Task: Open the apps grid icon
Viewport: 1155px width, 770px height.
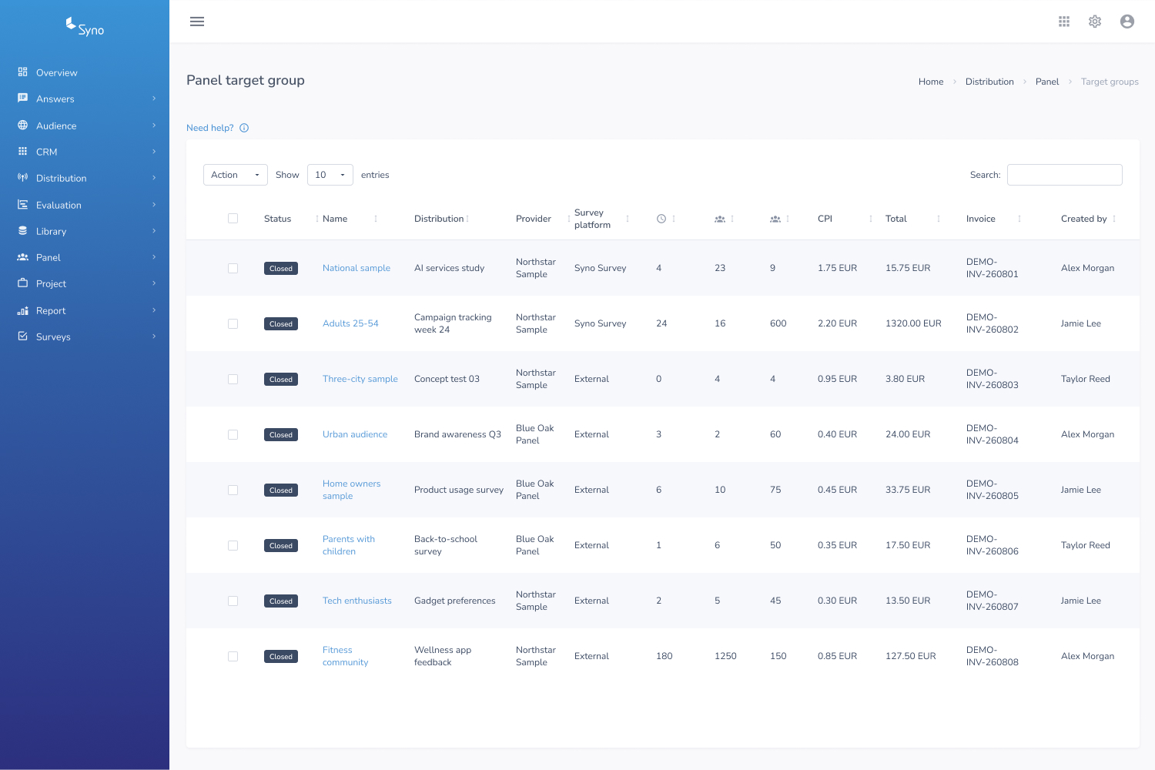Action: tap(1064, 22)
